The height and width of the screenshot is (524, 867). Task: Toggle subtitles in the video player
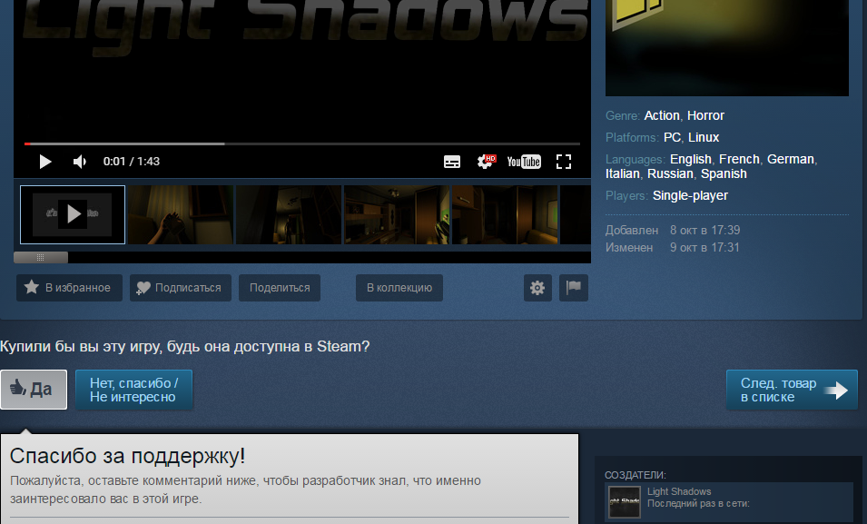tap(452, 162)
